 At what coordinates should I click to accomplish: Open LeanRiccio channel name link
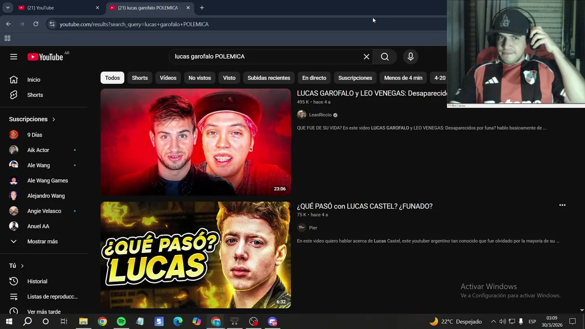pyautogui.click(x=320, y=115)
